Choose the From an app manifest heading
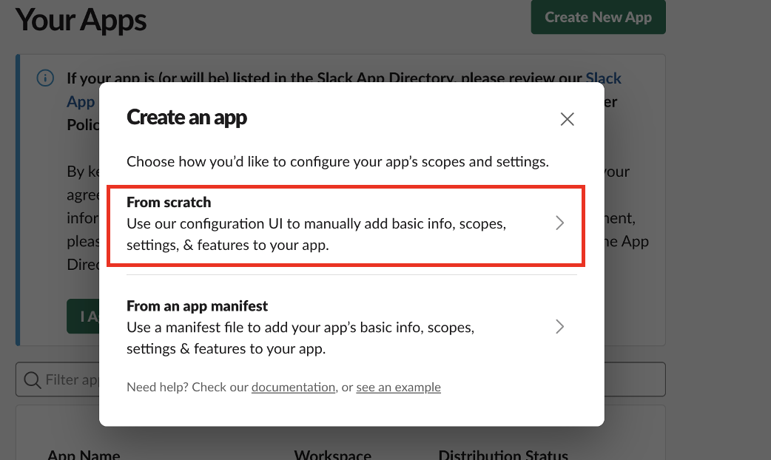 point(197,306)
